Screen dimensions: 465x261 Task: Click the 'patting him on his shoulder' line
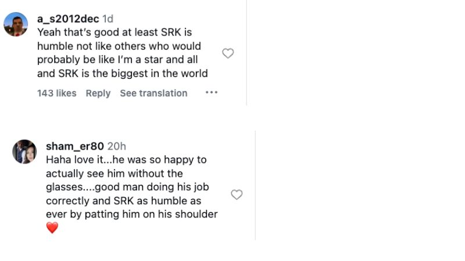tap(131, 214)
